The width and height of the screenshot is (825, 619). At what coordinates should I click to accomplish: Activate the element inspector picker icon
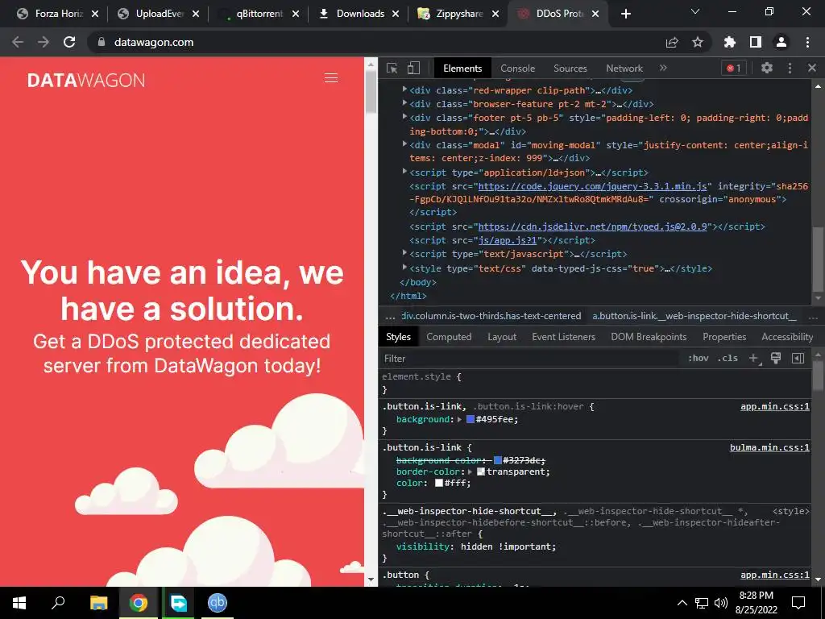click(x=392, y=68)
